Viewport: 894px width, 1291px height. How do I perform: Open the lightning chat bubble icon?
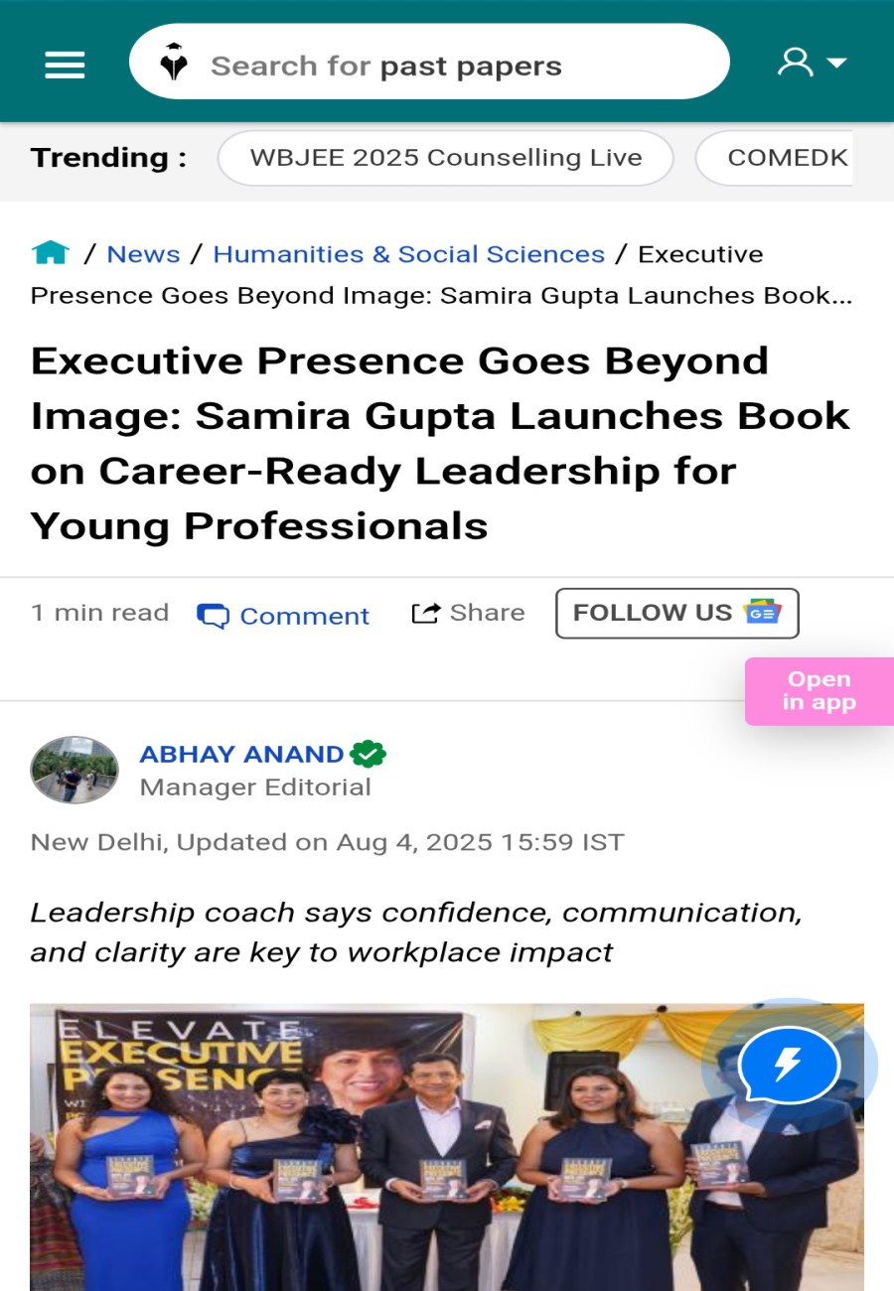[x=790, y=1064]
